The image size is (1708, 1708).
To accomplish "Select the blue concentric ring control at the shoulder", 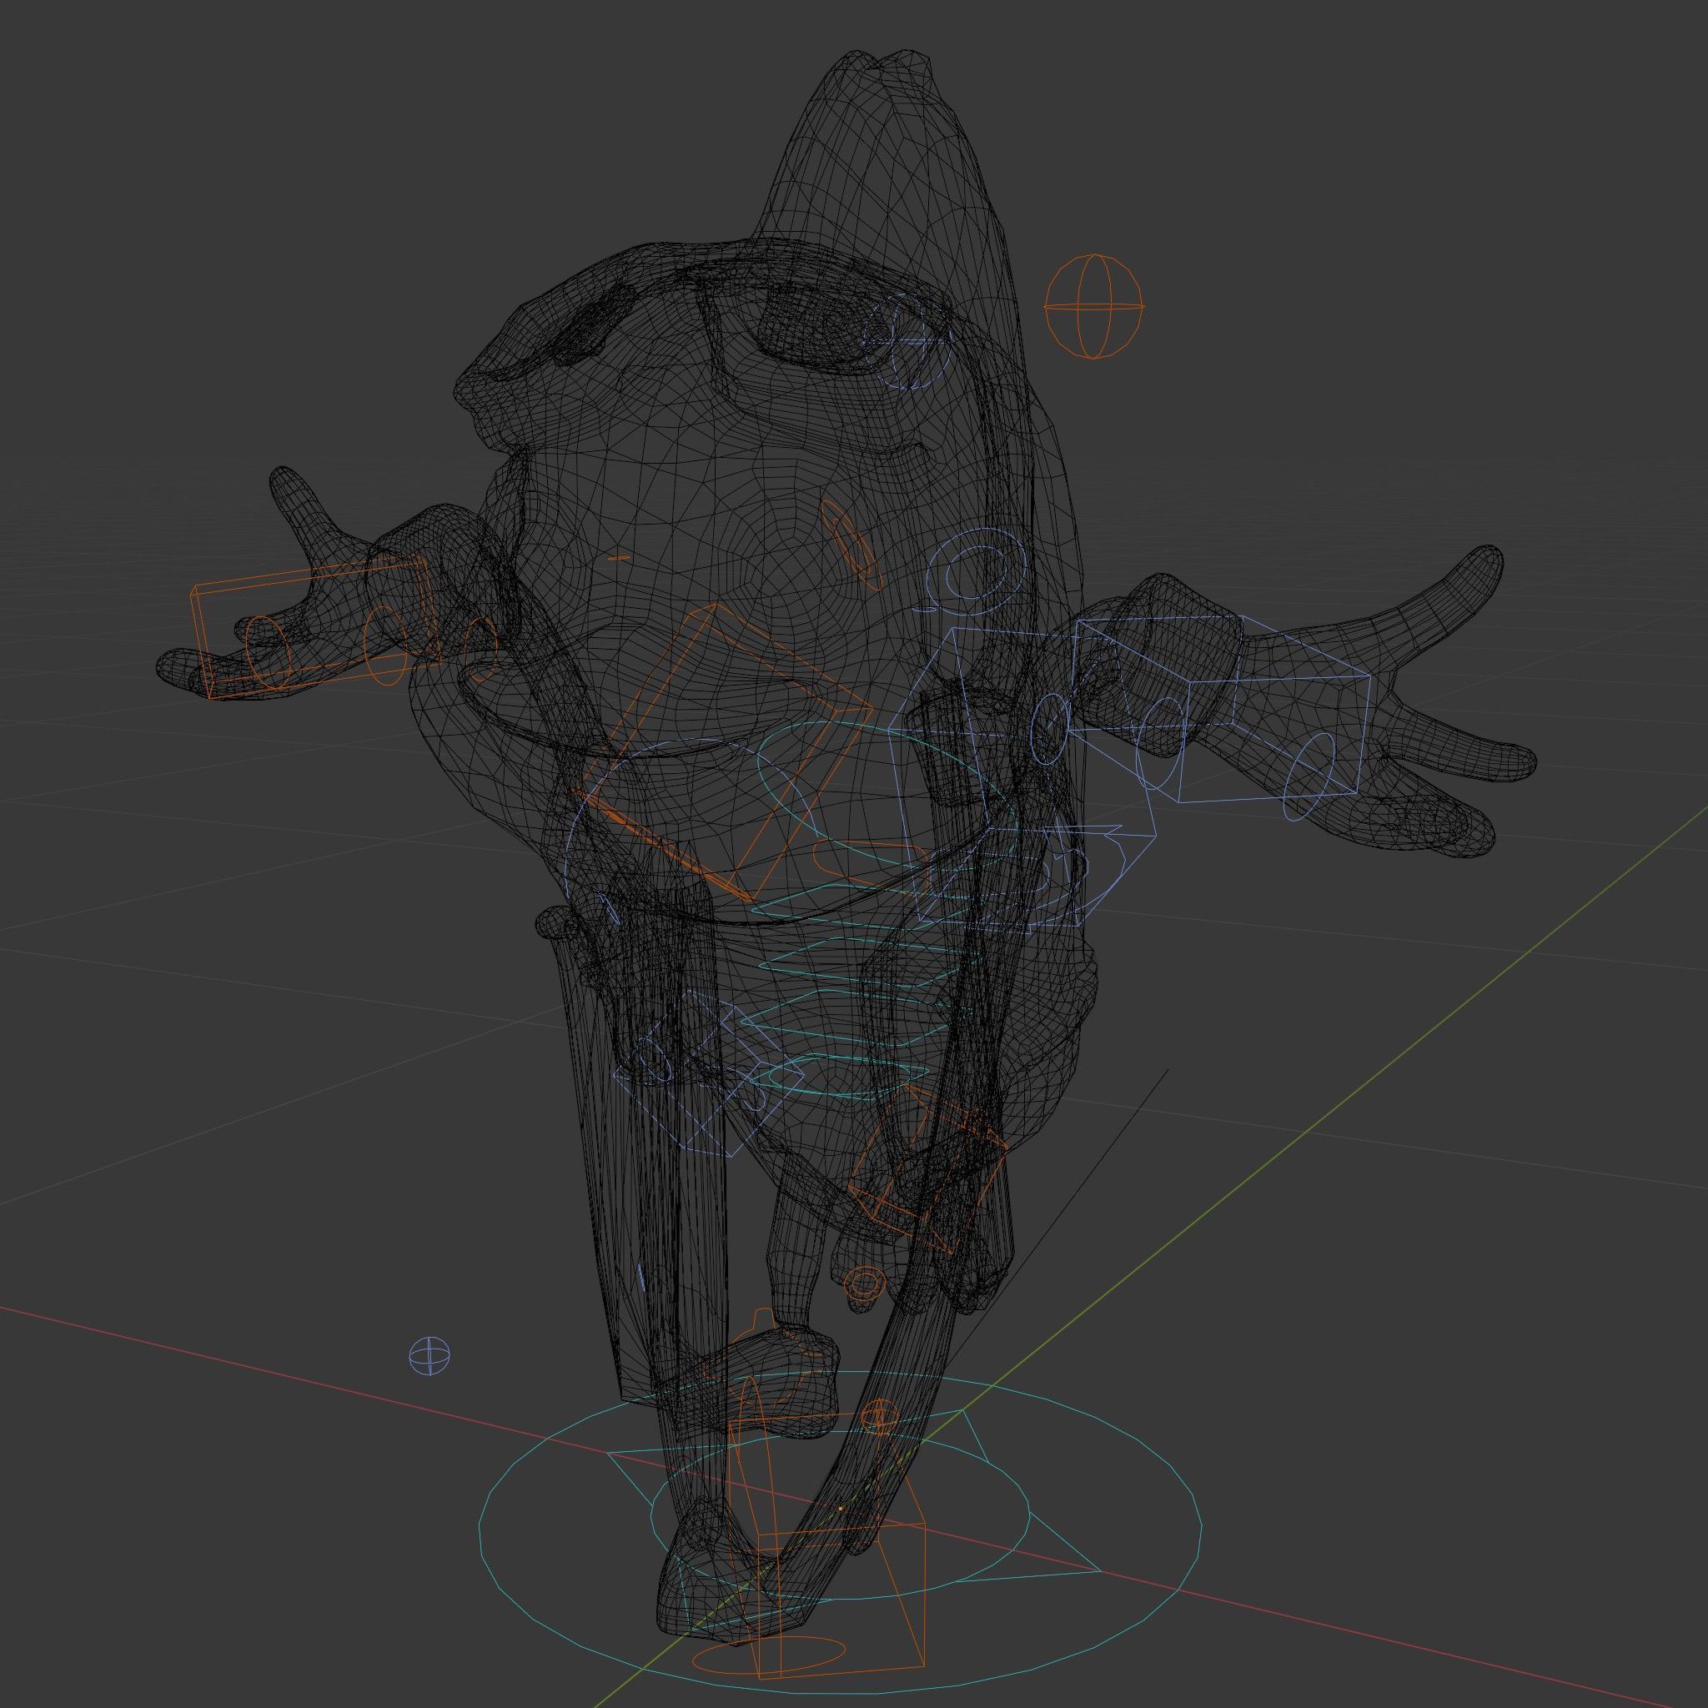I will [x=975, y=571].
